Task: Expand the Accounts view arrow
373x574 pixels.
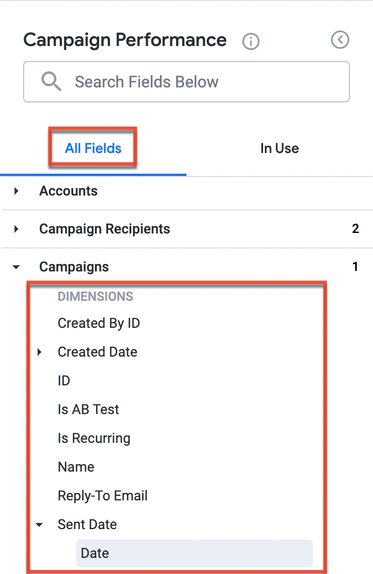Action: 16,191
